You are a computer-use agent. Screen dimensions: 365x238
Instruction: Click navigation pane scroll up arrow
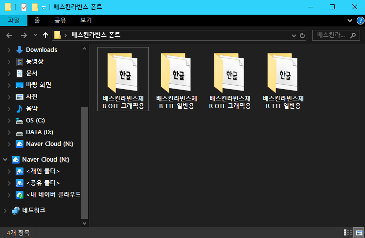84,48
